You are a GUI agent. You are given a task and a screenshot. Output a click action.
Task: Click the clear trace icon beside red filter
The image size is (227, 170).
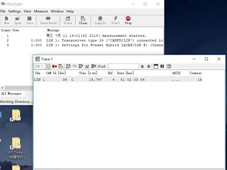point(61,66)
